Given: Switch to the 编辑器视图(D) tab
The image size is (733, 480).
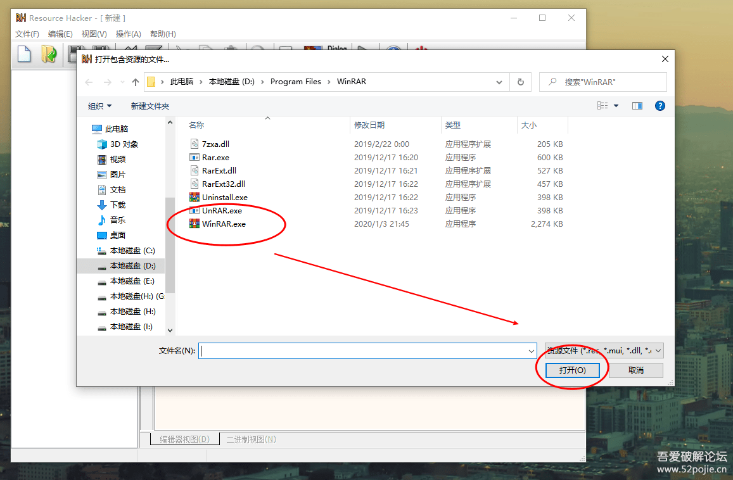Looking at the screenshot, I should point(184,439).
